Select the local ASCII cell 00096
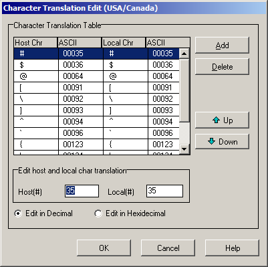Image resolution: width=268 pixels, height=267 pixels. pyautogui.click(x=164, y=133)
